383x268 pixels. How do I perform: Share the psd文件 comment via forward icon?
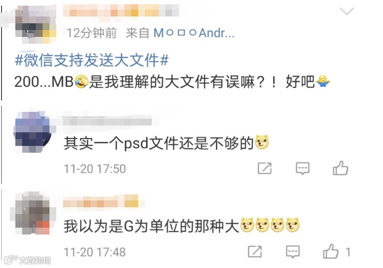click(x=265, y=168)
